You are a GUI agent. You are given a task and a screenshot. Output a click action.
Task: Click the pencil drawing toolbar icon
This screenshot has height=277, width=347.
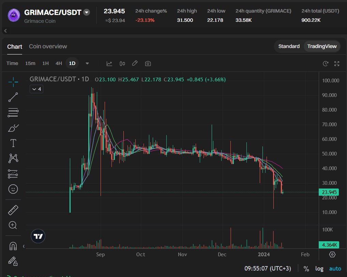click(135, 63)
